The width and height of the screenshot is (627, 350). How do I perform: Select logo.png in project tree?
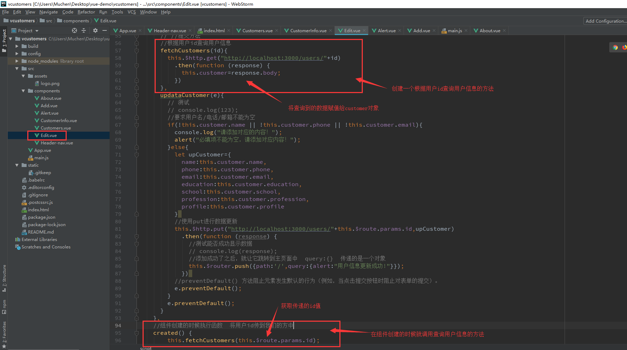click(x=50, y=84)
